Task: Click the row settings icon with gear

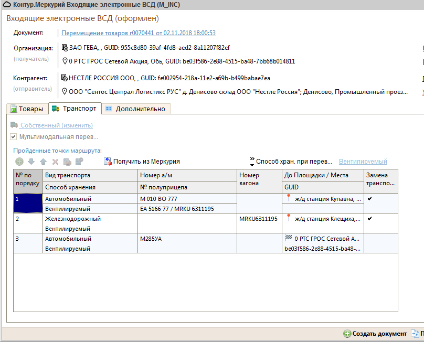Action: click(x=79, y=162)
